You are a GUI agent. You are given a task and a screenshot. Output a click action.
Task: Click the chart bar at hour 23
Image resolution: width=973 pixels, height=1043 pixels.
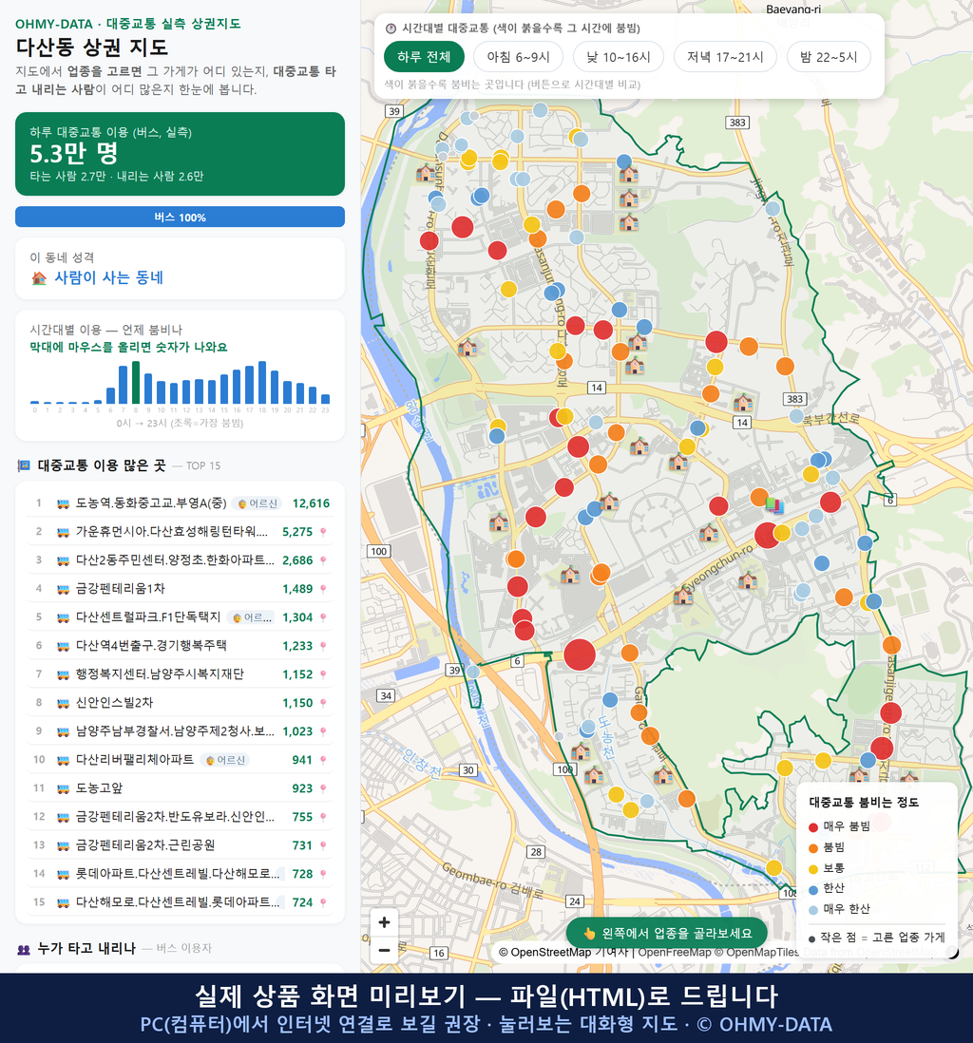pos(326,399)
